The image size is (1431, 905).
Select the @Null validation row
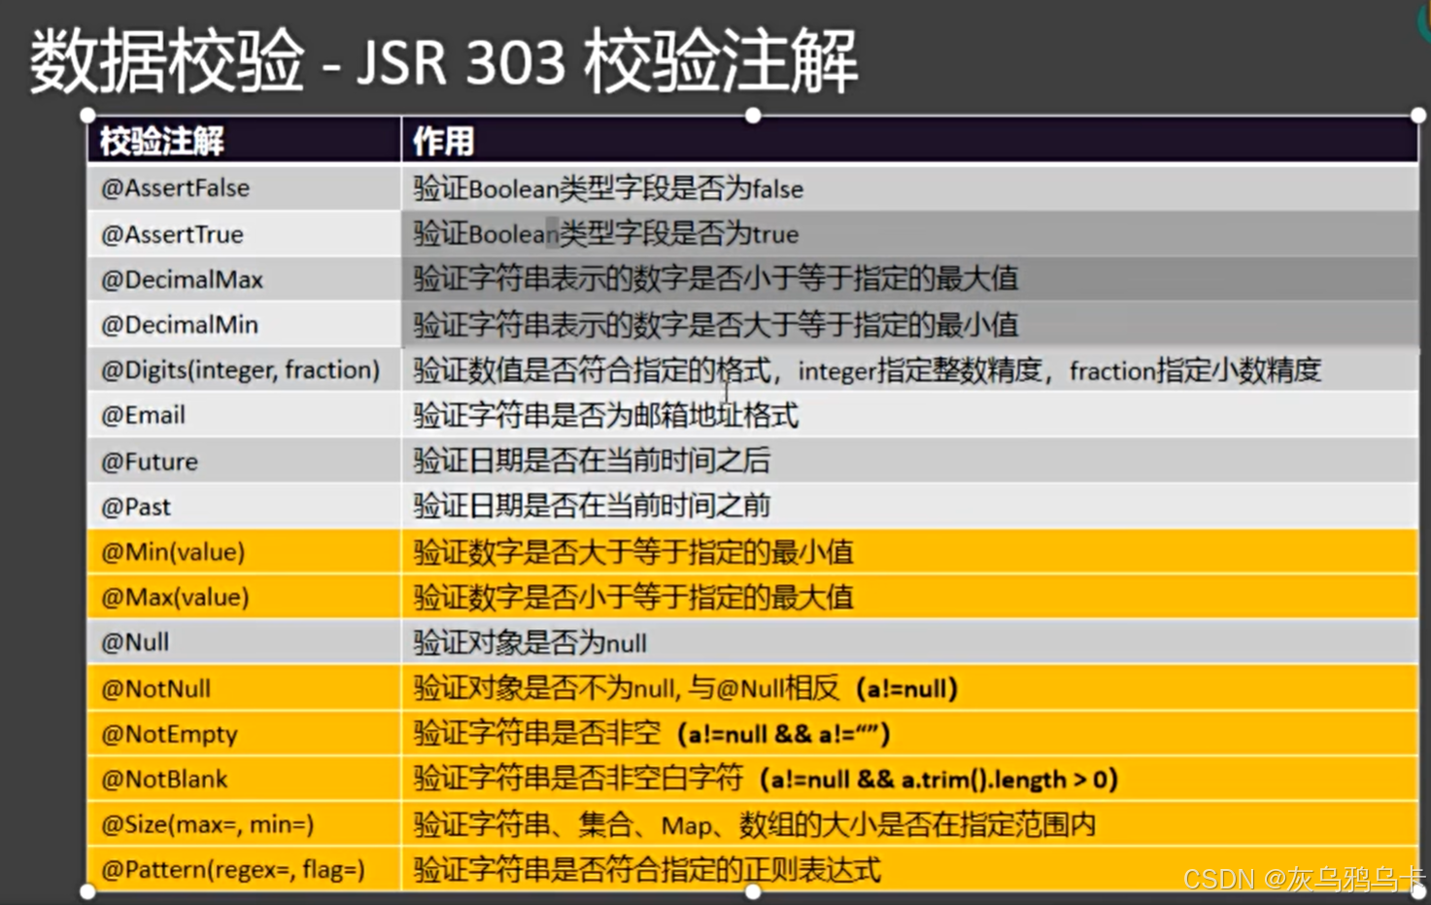(137, 642)
